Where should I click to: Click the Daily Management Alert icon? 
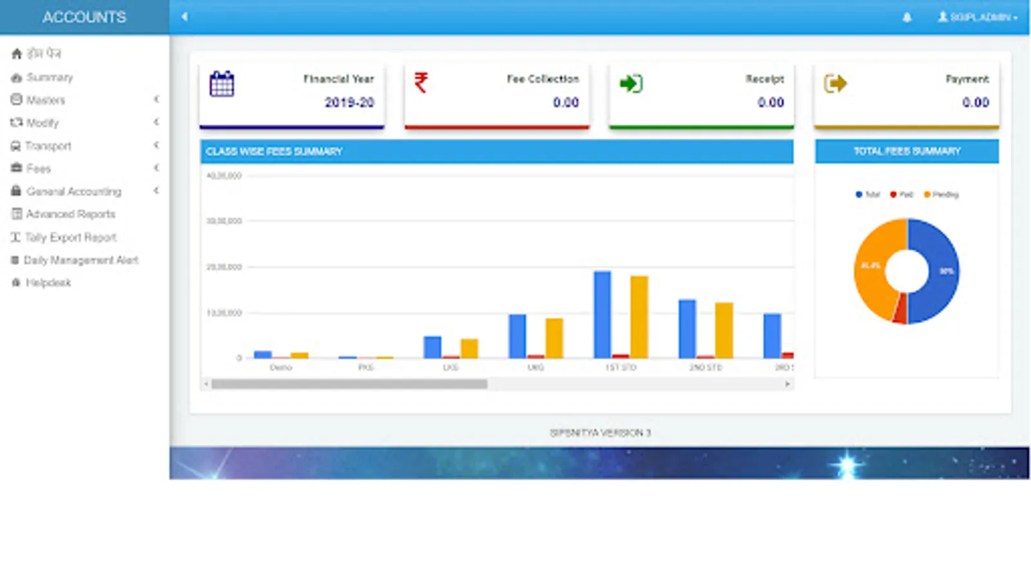(15, 260)
